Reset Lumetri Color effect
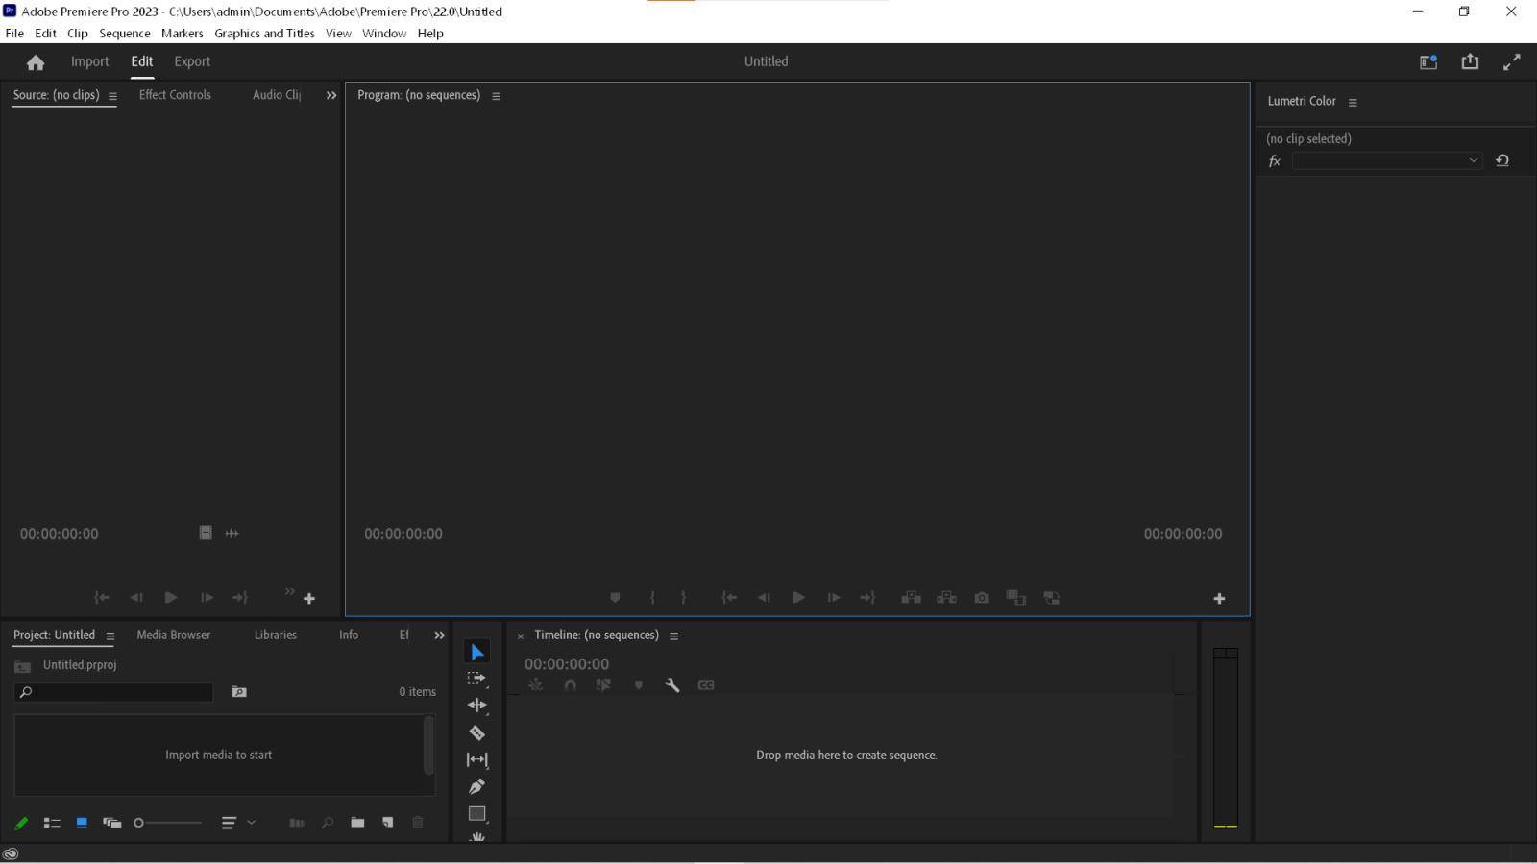 point(1502,161)
